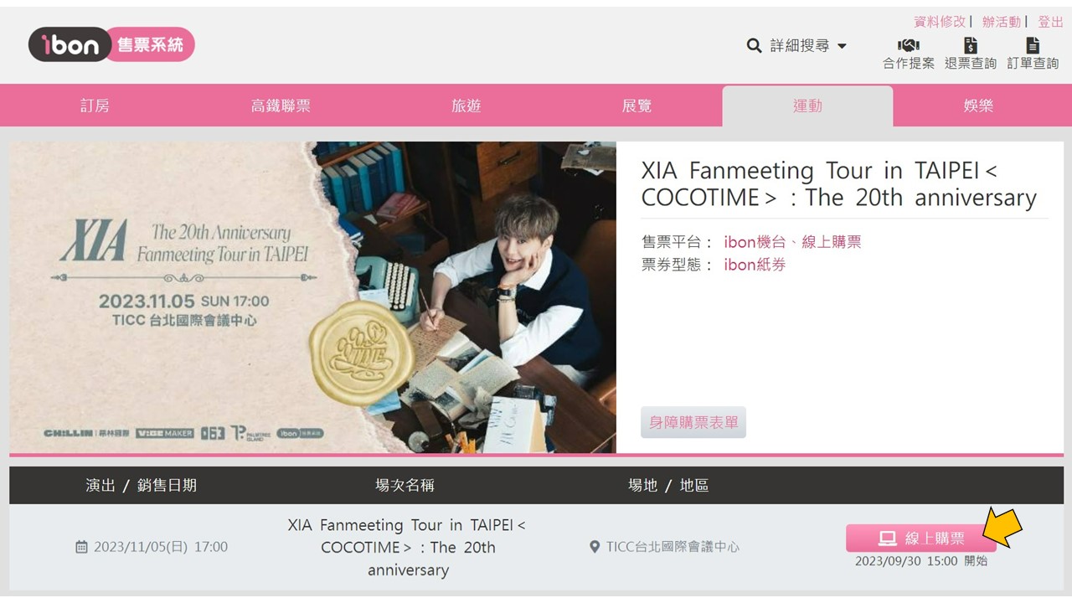Viewport: 1072px width, 603px height.
Task: Select the 運動 tab
Action: [x=807, y=106]
